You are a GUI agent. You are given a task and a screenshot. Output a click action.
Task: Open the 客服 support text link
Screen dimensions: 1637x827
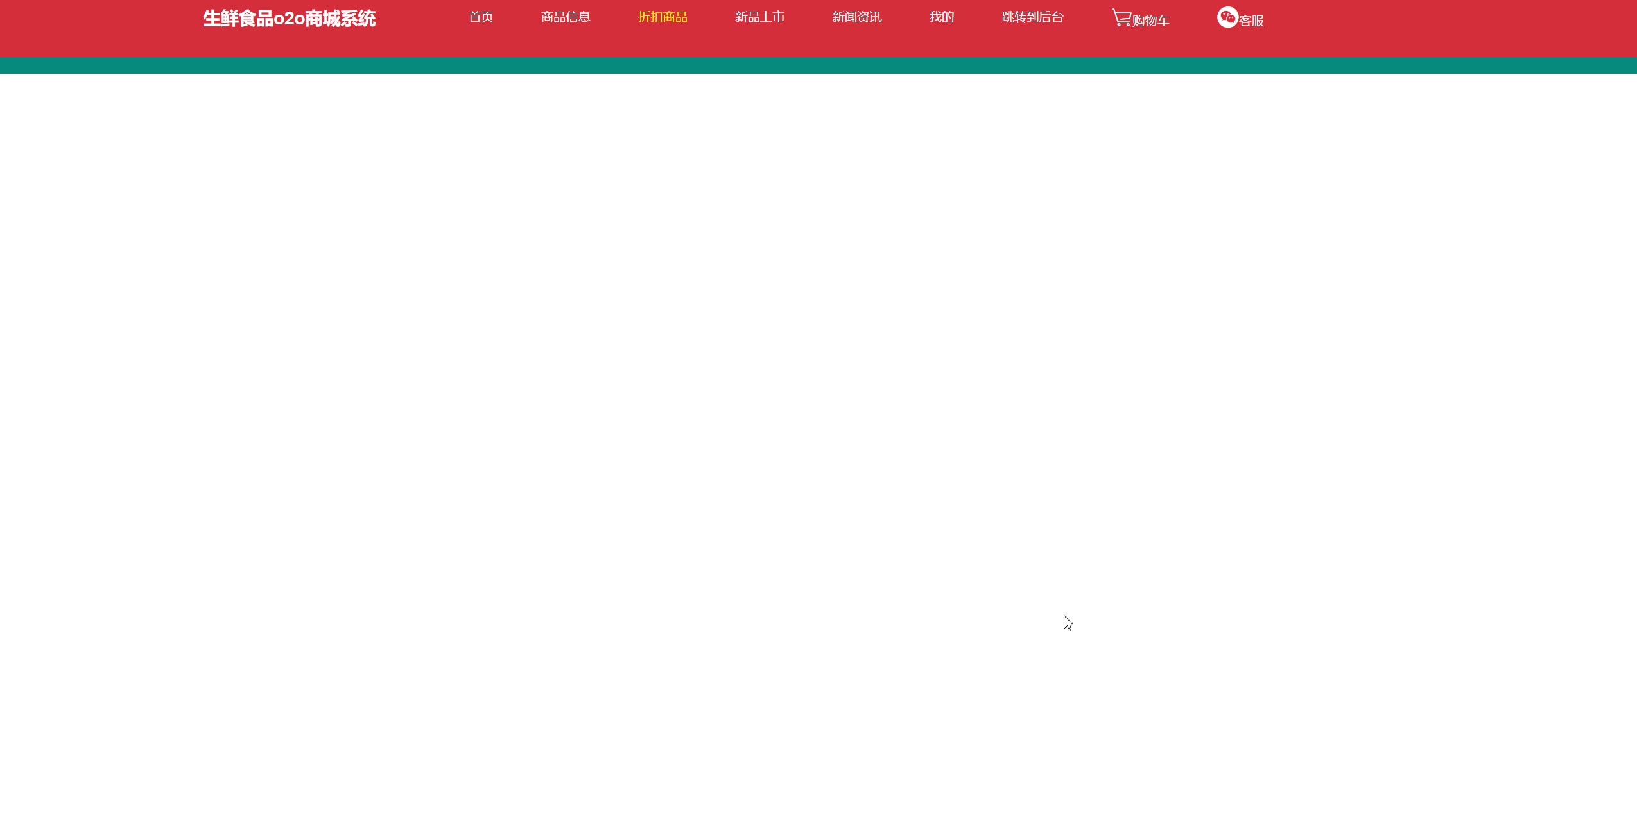tap(1251, 21)
